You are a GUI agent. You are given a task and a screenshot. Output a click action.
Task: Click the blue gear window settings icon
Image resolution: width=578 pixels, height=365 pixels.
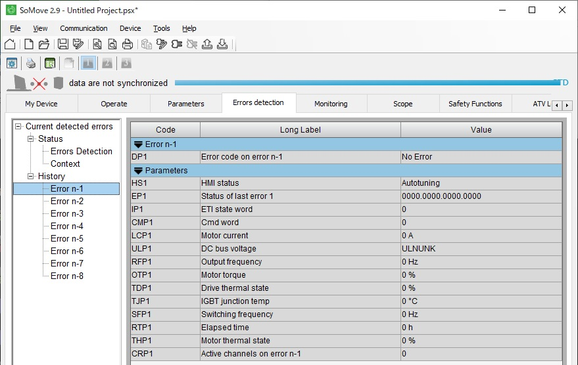click(12, 63)
